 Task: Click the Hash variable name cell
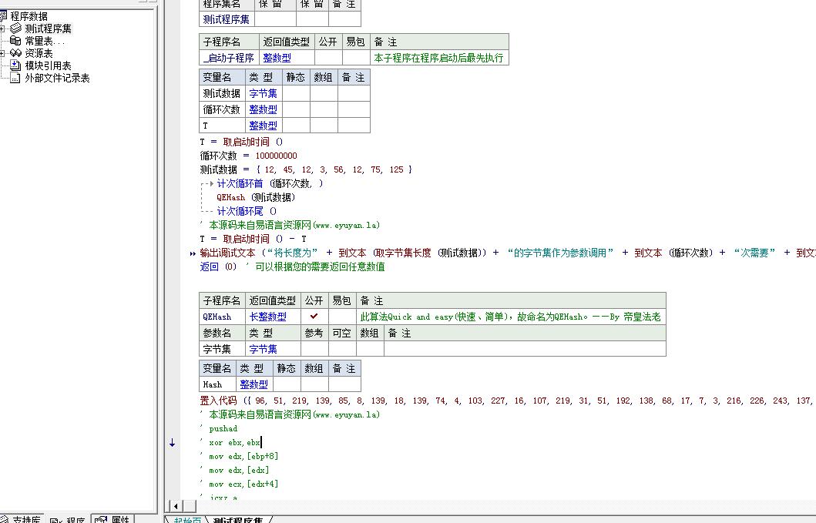point(217,384)
